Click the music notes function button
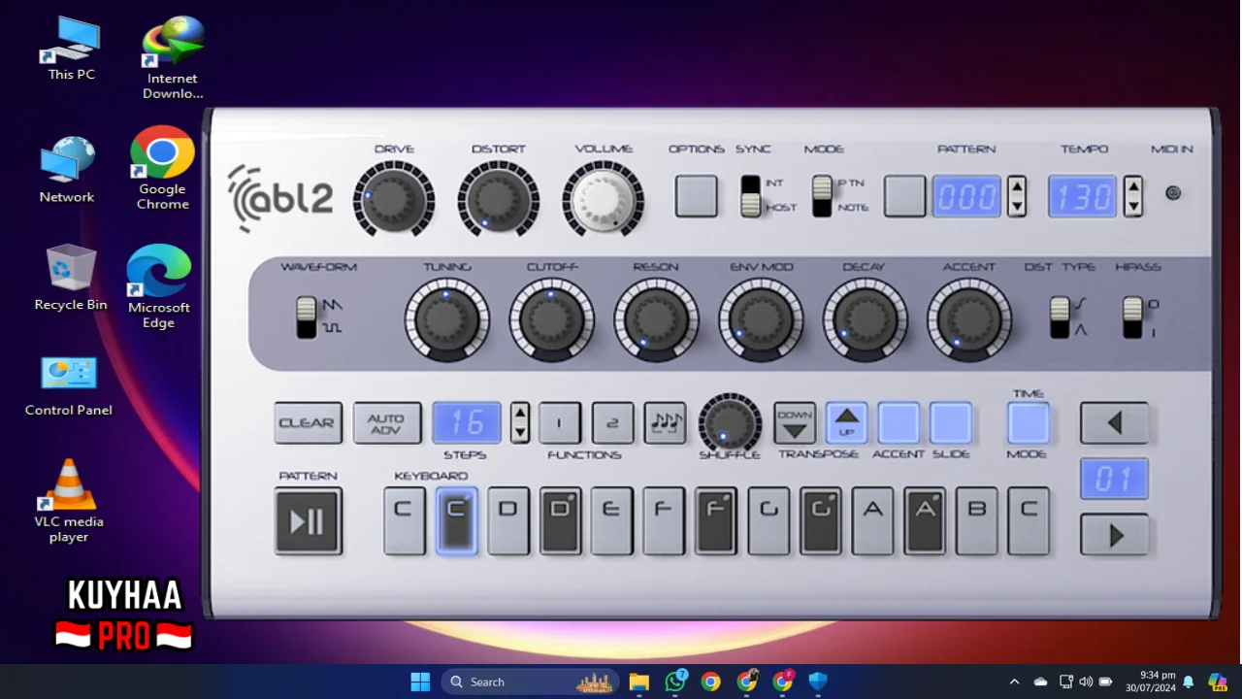This screenshot has height=699, width=1242. [x=665, y=423]
